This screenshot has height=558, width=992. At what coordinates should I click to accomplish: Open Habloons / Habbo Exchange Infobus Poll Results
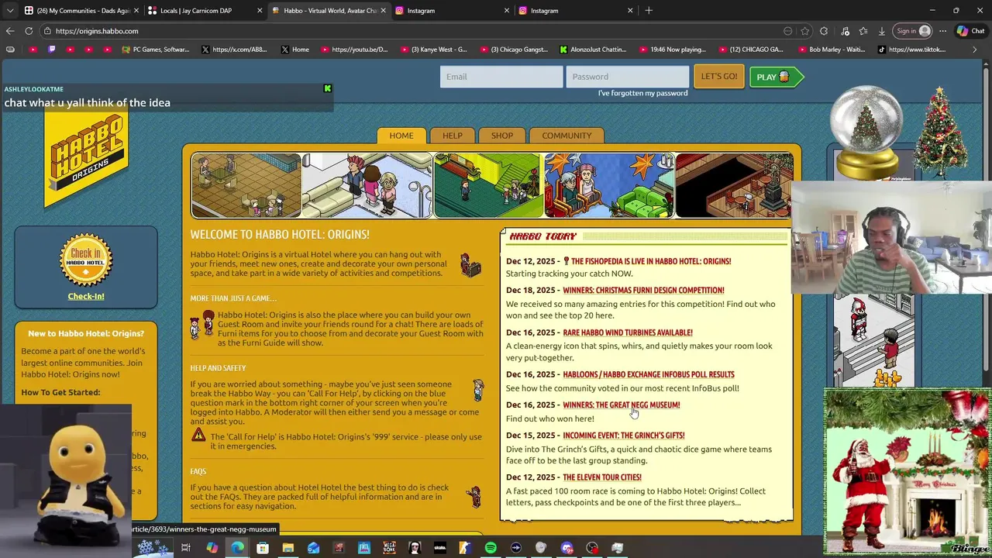649,374
